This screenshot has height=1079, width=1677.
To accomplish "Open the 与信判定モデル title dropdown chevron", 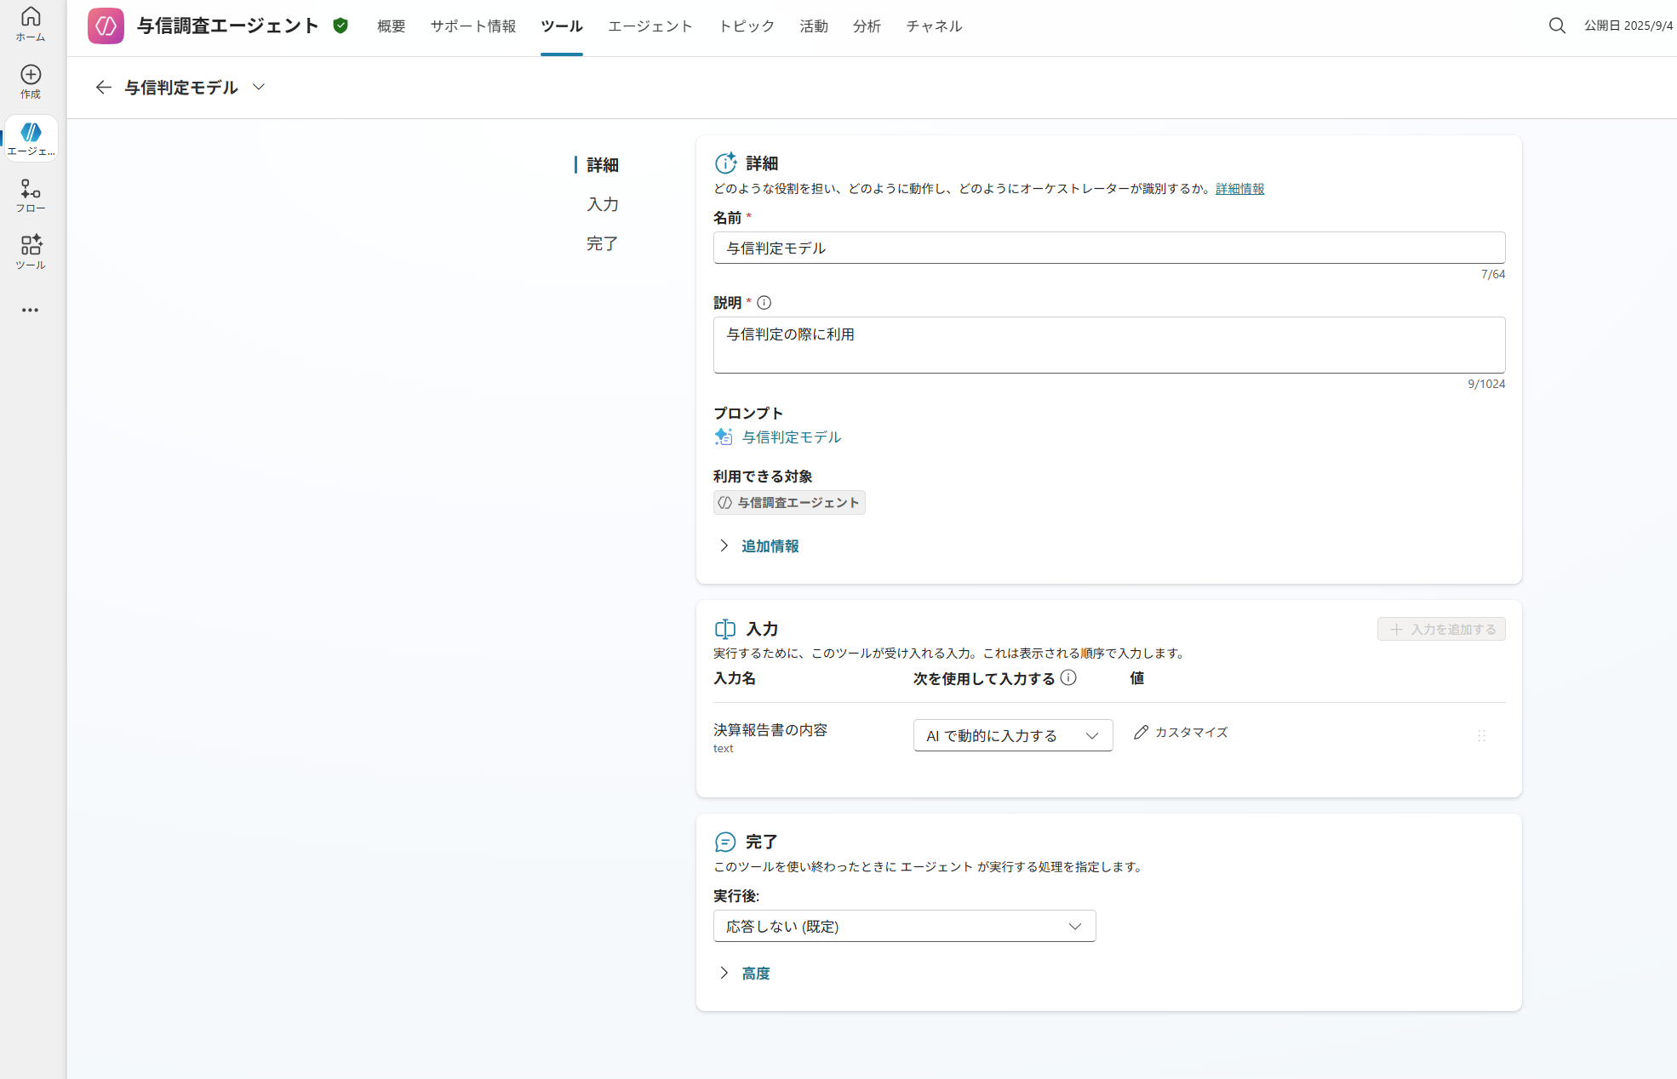I will pyautogui.click(x=259, y=87).
